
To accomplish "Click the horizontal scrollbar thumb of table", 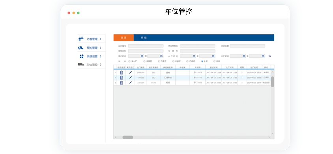I will pos(128,137).
